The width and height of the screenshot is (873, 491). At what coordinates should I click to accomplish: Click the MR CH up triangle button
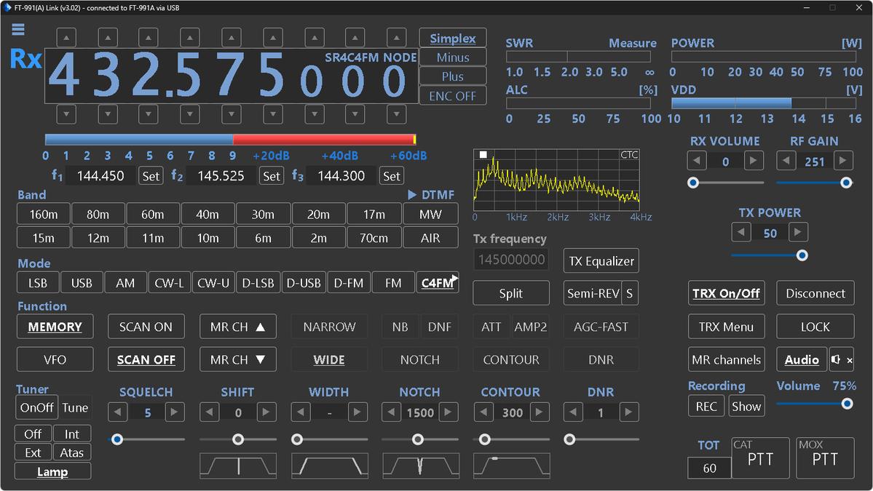[238, 327]
